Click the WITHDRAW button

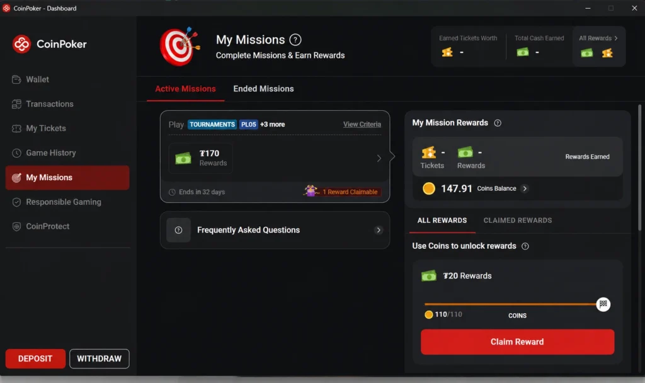pos(99,358)
